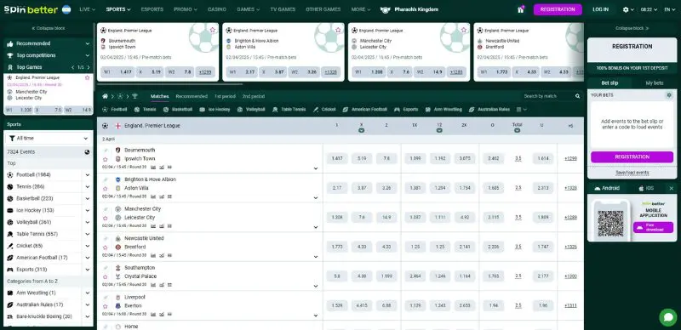This screenshot has height=330, width=681.
Task: Collapse the left sidebar block
Action: tap(49, 28)
